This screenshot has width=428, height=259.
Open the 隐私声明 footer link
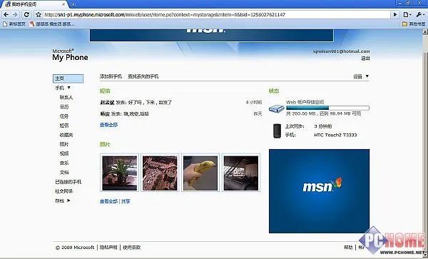pyautogui.click(x=108, y=248)
